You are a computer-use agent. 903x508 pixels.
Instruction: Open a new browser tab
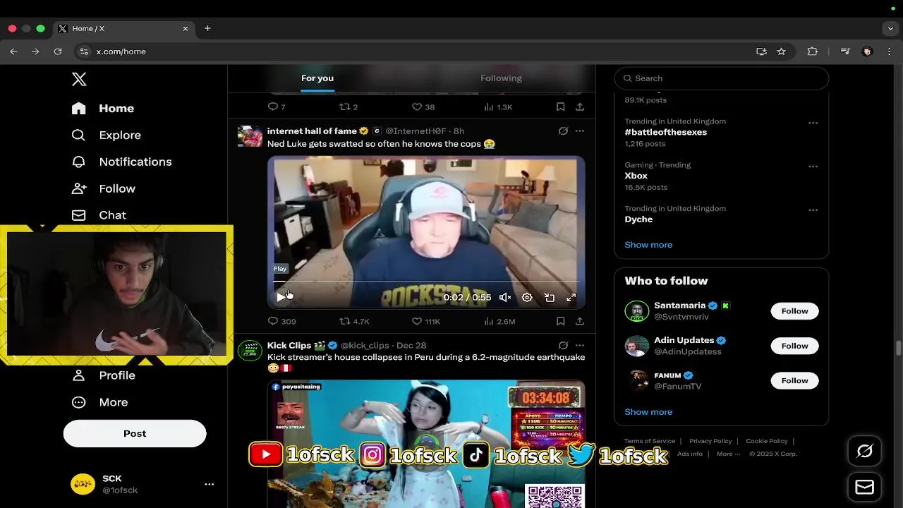(x=207, y=28)
